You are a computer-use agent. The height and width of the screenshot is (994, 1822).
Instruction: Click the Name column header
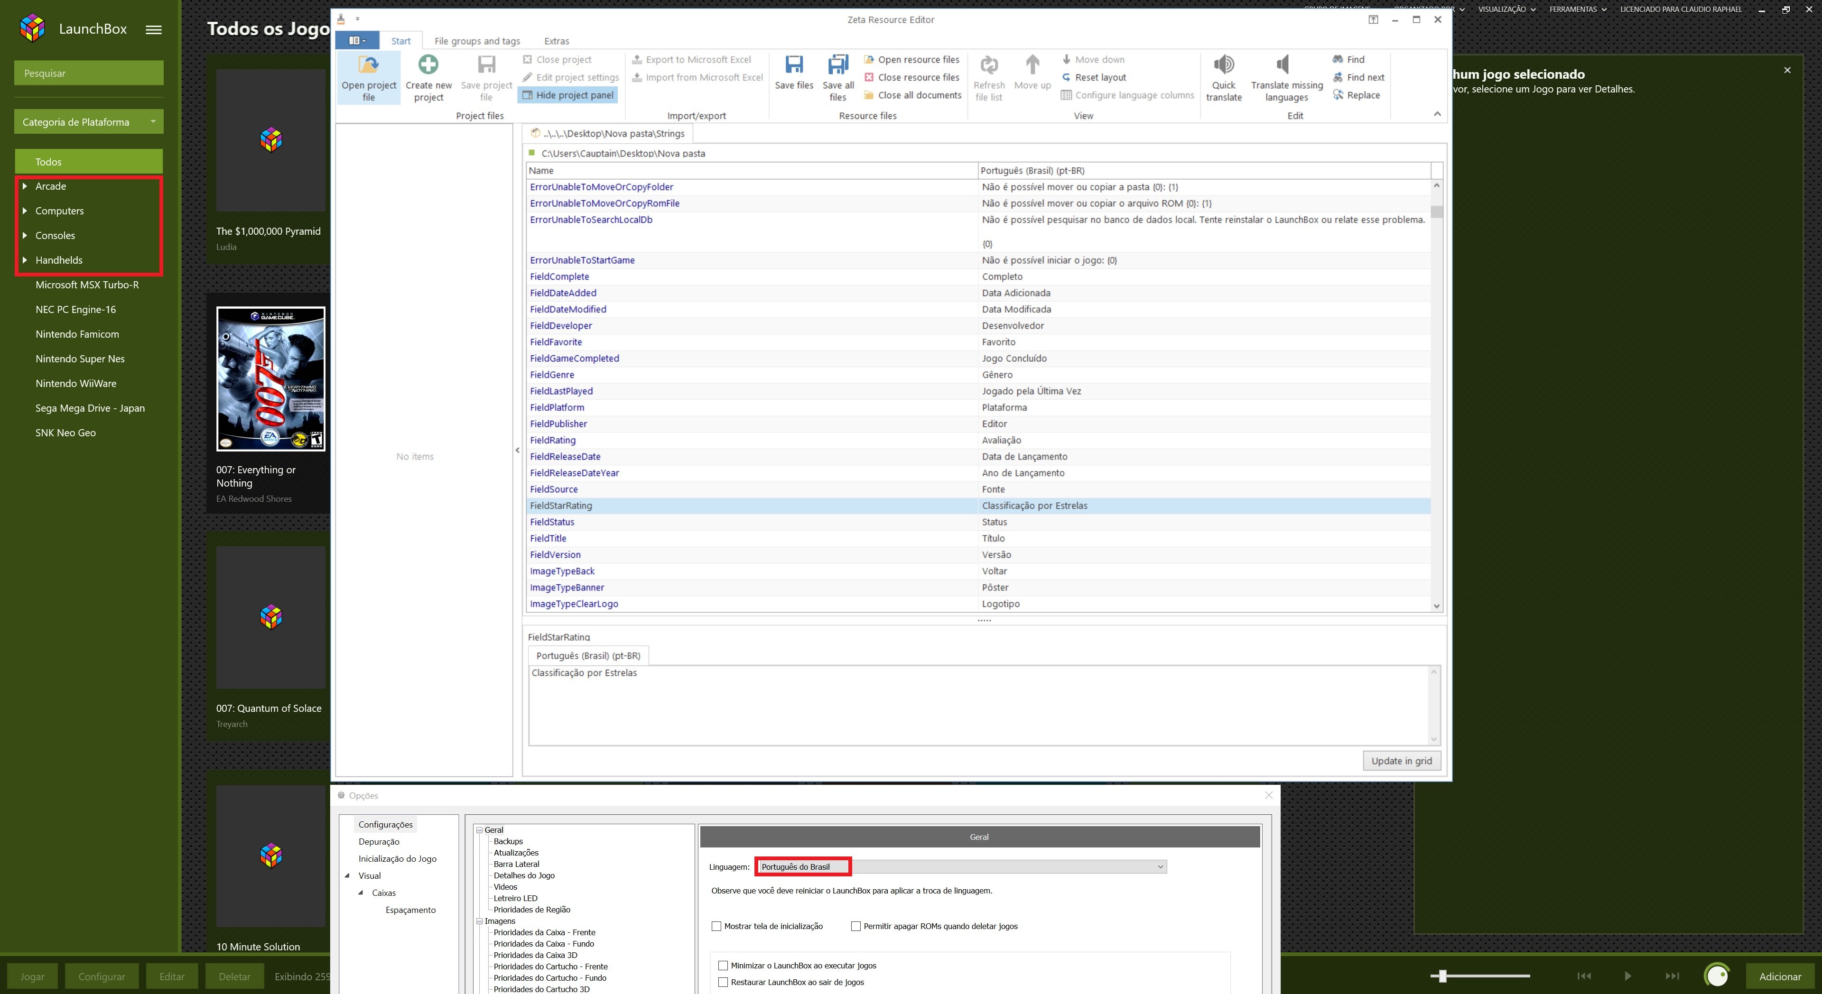point(752,170)
